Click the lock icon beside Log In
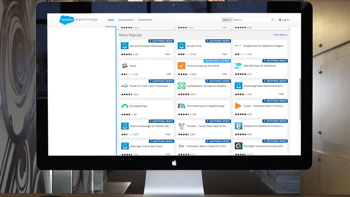The height and width of the screenshot is (197, 350). coord(280,20)
